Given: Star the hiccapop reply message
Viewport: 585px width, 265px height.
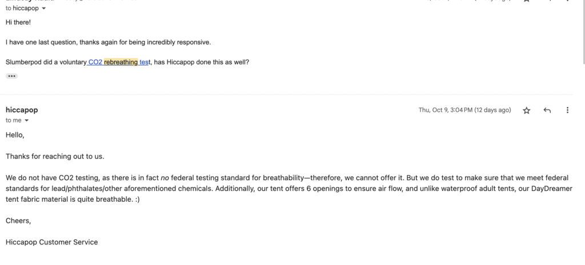Looking at the screenshot, I should [x=527, y=110].
